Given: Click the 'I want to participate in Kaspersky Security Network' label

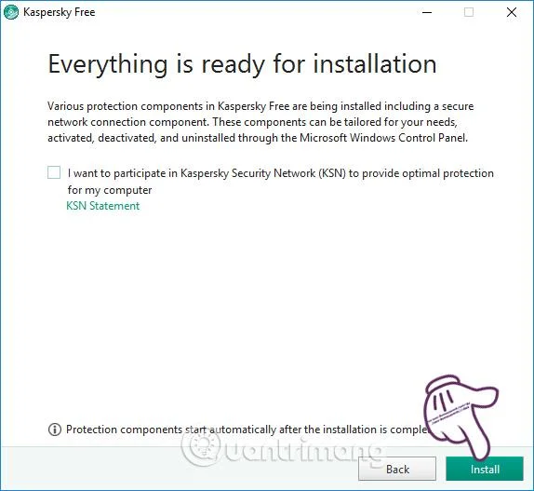Looking at the screenshot, I should (281, 181).
